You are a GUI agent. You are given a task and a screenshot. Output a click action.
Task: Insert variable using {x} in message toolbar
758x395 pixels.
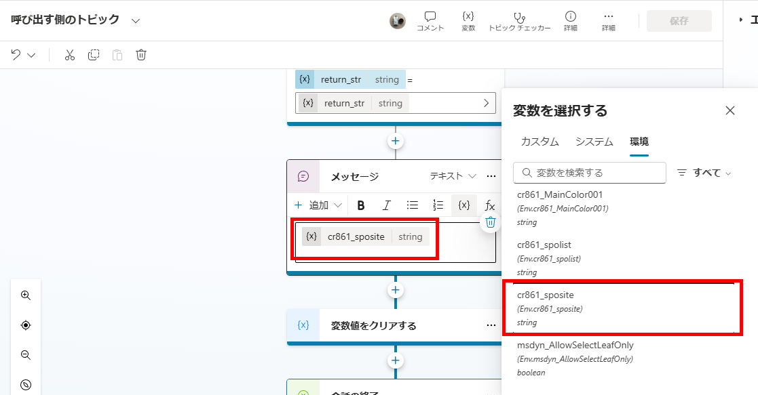point(463,205)
